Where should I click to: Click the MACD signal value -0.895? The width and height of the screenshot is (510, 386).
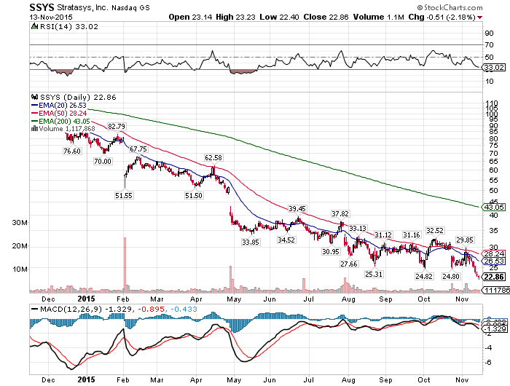click(x=152, y=309)
